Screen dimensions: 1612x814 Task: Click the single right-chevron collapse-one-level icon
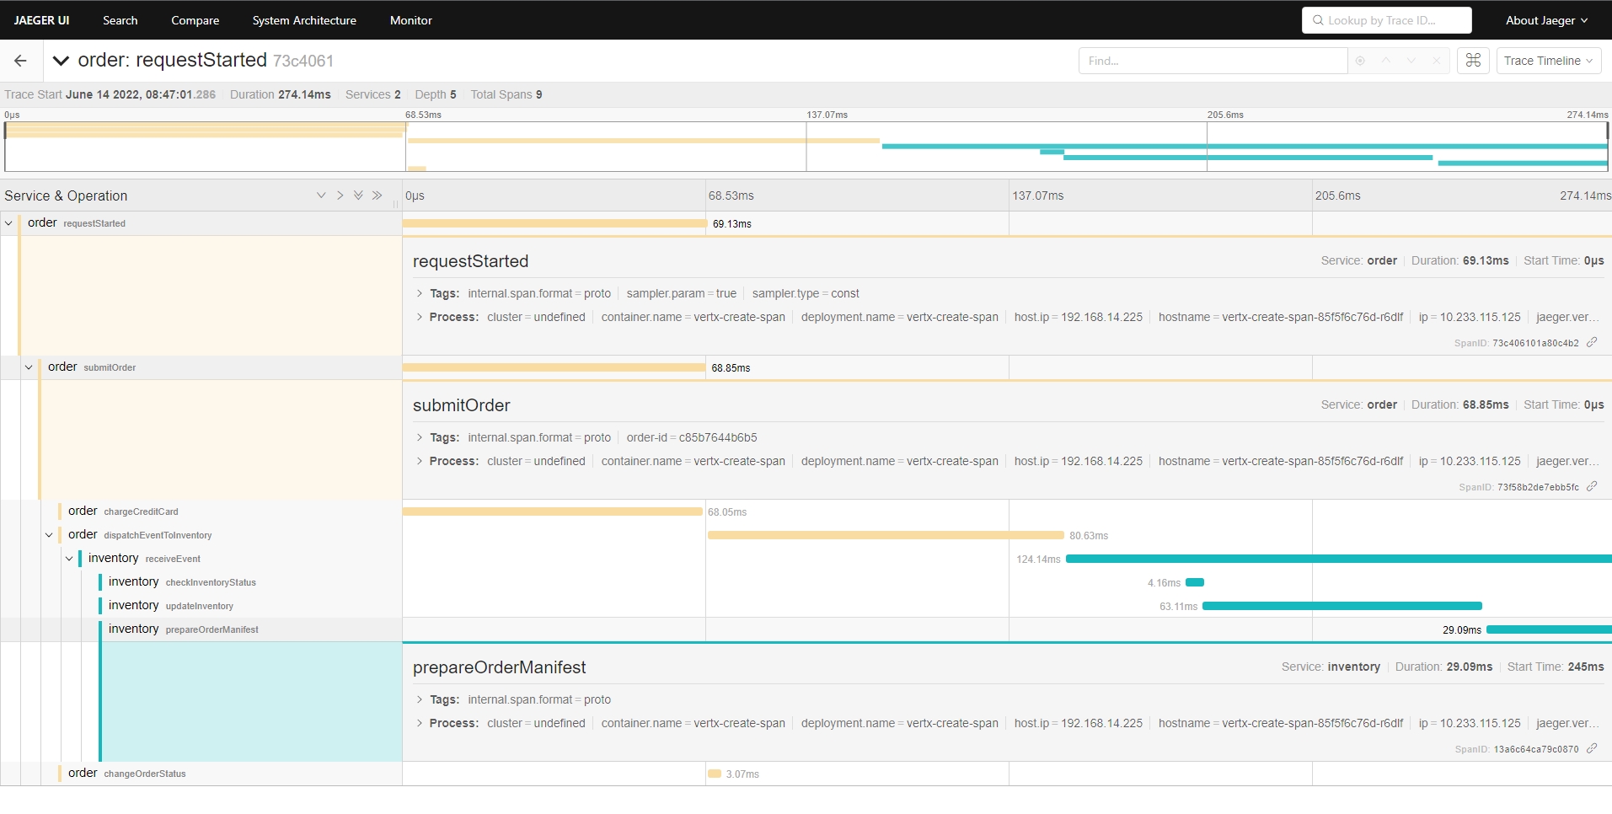(340, 195)
